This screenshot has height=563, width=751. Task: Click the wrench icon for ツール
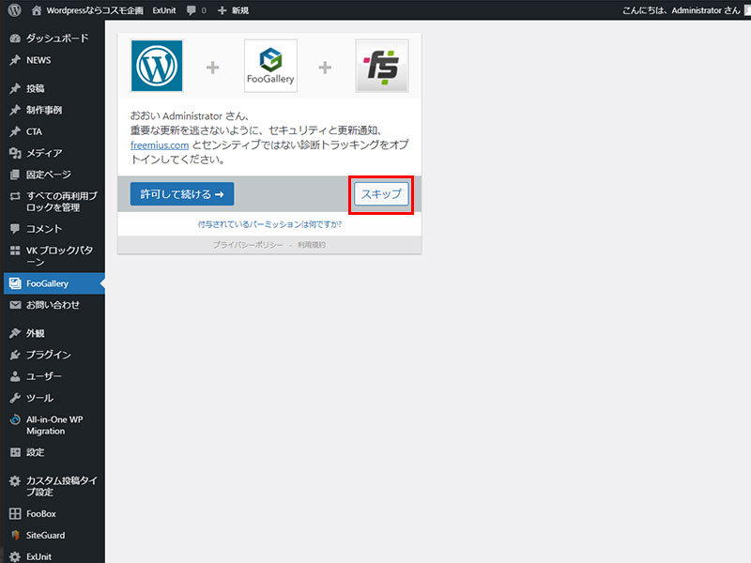tap(15, 398)
